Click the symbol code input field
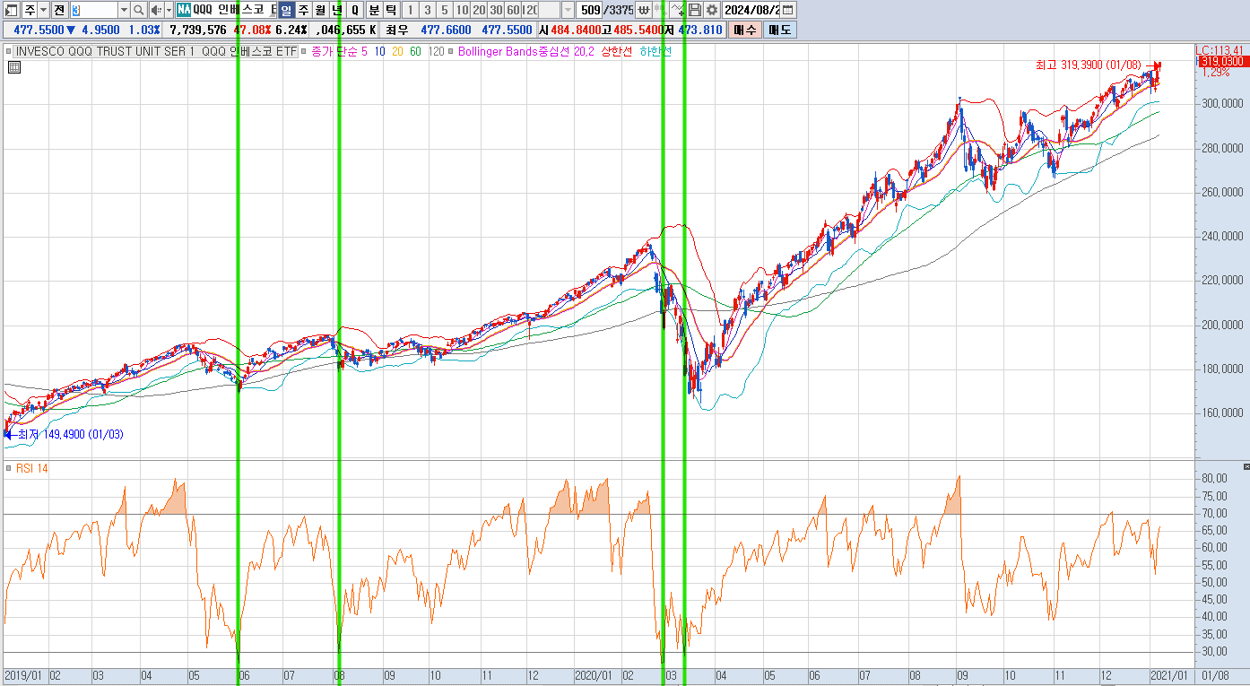Image resolution: width=1250 pixels, height=686 pixels. [x=94, y=11]
